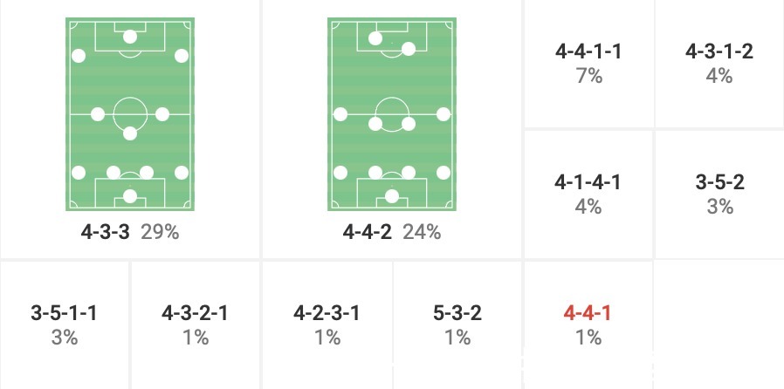This screenshot has height=389, width=784.
Task: Select the 4-4-1-1 formation tile
Action: coord(588,64)
